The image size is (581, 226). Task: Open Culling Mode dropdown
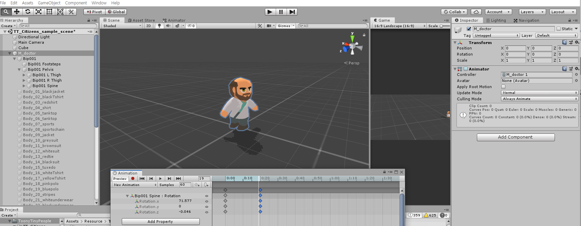coord(540,99)
